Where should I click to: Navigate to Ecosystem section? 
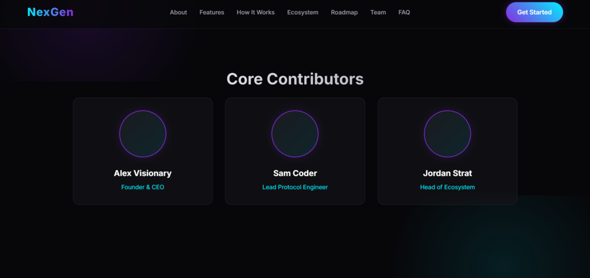pos(302,12)
